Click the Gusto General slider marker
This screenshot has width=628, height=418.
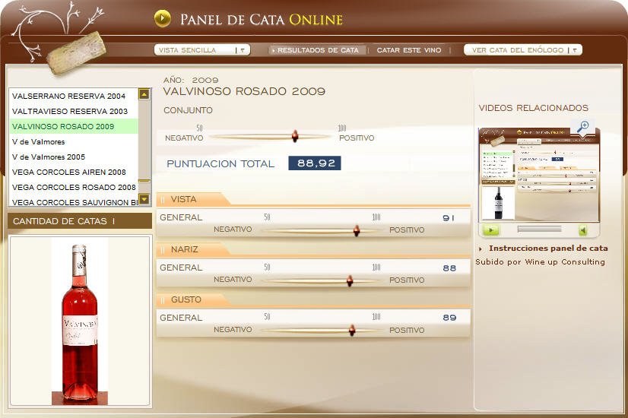[352, 331]
